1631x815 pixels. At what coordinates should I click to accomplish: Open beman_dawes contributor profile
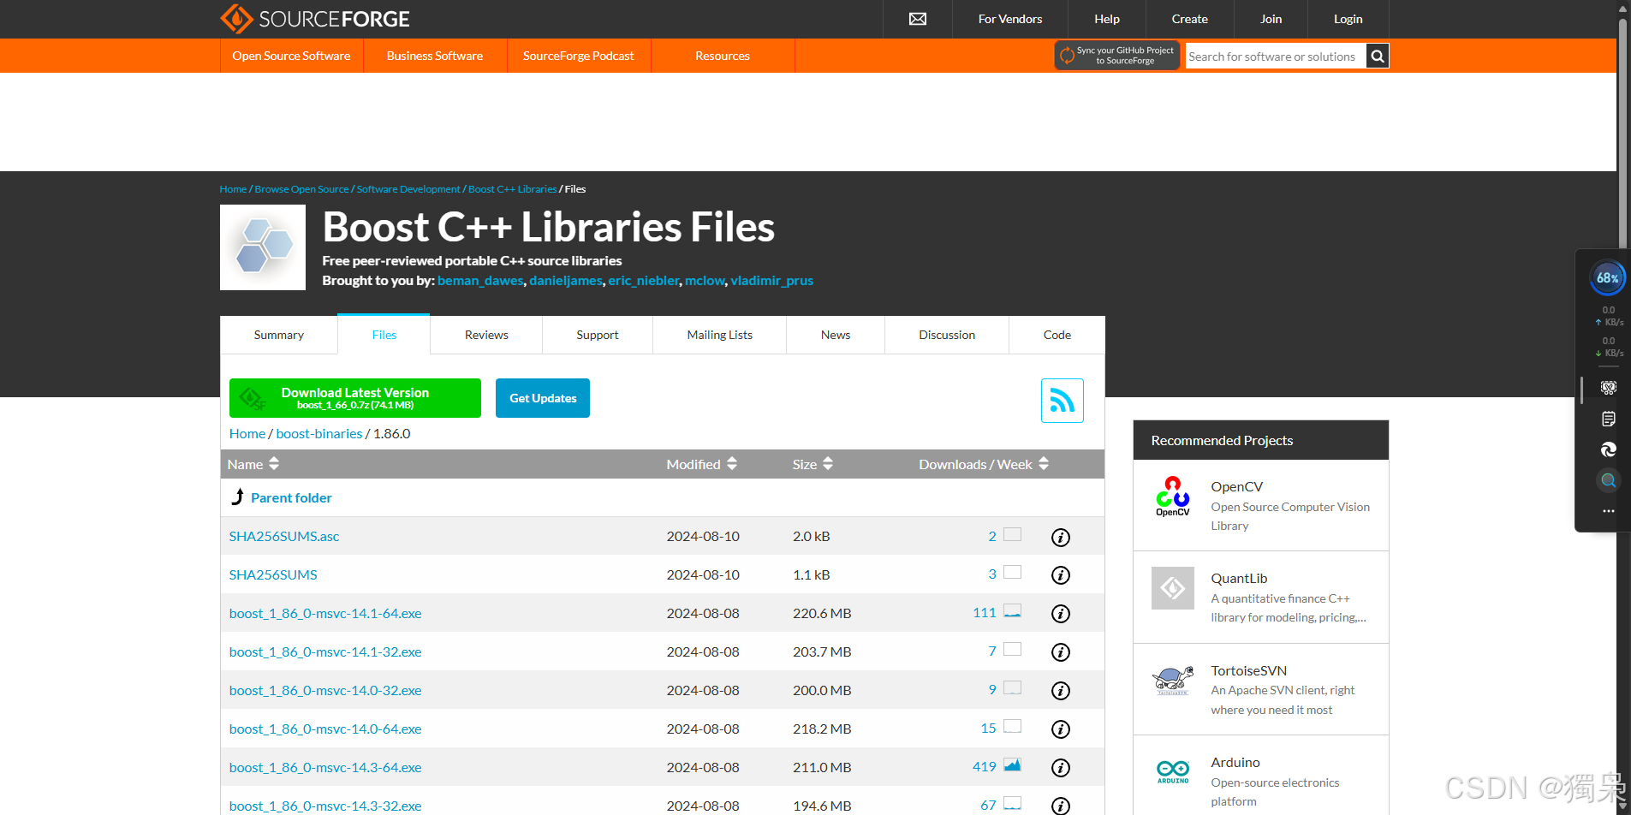click(x=480, y=281)
